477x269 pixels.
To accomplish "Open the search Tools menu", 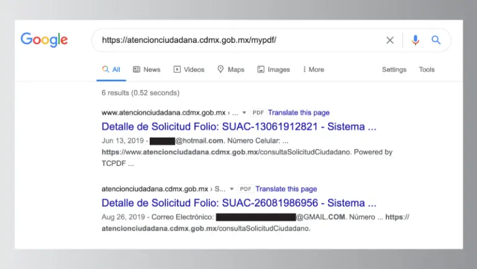I will click(427, 69).
